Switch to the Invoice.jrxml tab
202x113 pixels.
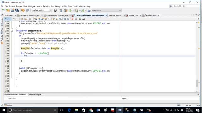coord(133,15)
